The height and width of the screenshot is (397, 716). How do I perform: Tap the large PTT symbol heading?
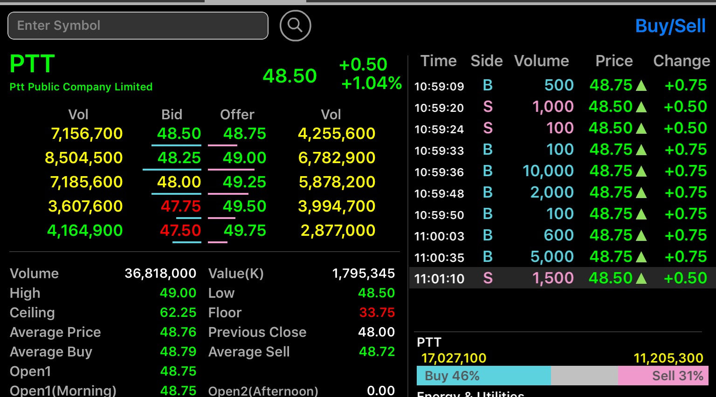click(x=32, y=64)
